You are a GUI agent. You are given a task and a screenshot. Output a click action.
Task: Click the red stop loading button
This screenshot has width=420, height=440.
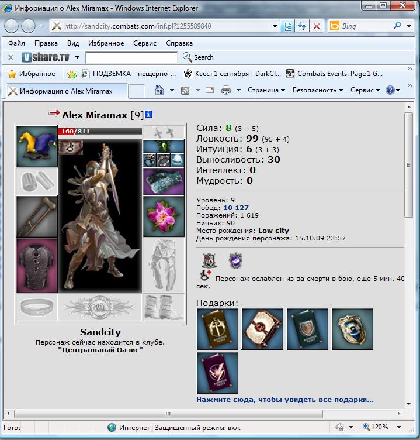click(317, 26)
